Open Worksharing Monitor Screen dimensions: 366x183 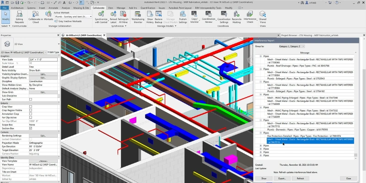138,17
